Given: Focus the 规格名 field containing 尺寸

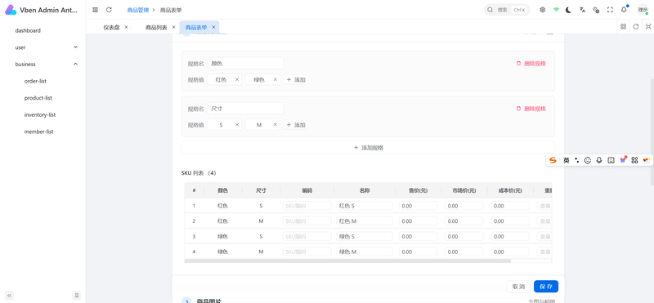Looking at the screenshot, I should (x=245, y=109).
